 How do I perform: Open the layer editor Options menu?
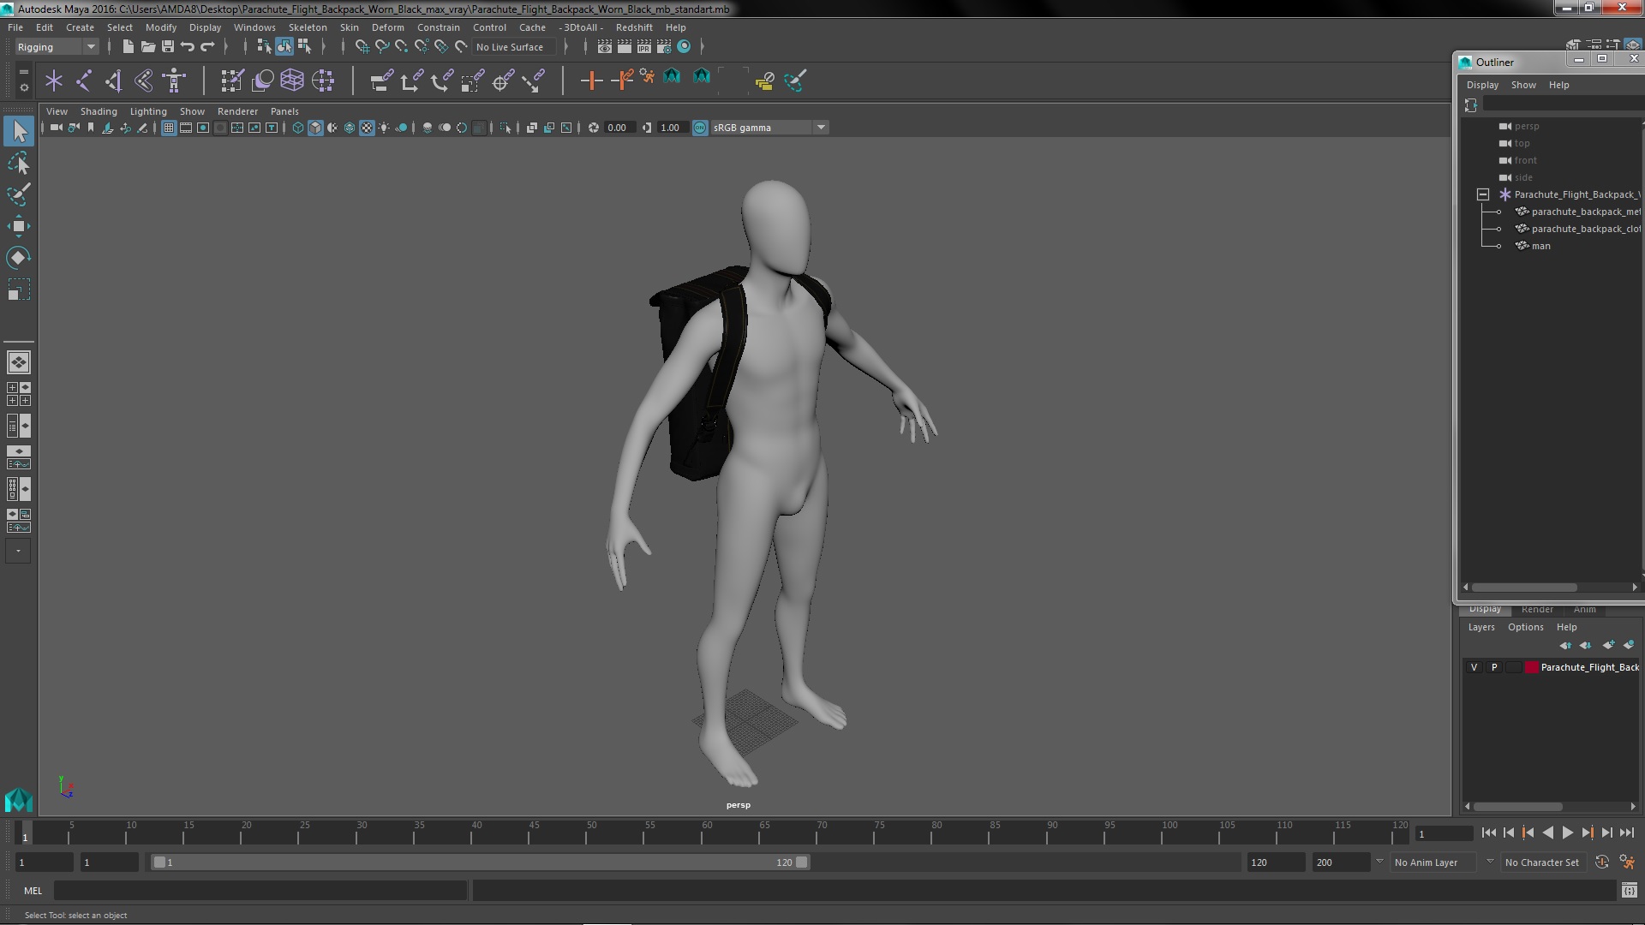point(1525,627)
